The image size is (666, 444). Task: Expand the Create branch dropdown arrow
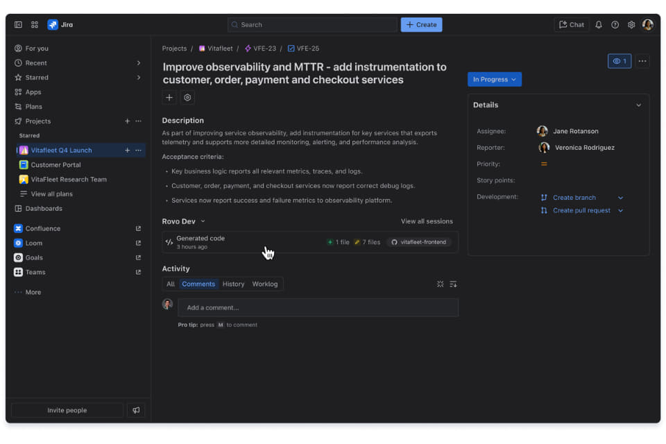pyautogui.click(x=620, y=198)
